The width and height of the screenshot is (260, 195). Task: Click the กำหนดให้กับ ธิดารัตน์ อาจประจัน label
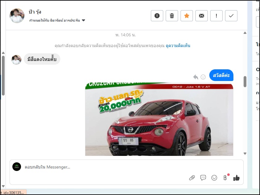(x=54, y=20)
